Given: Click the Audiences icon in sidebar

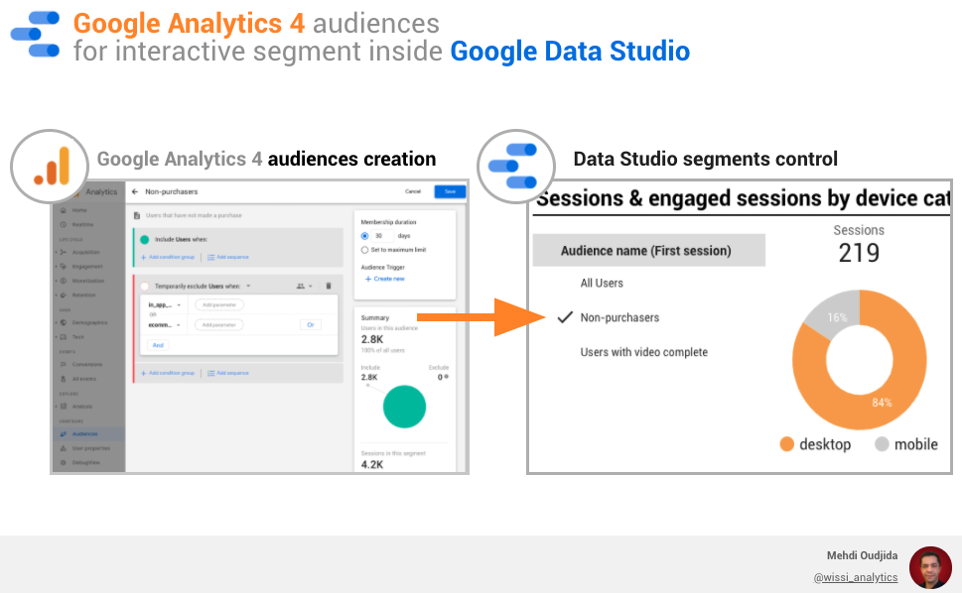Looking at the screenshot, I should point(64,433).
